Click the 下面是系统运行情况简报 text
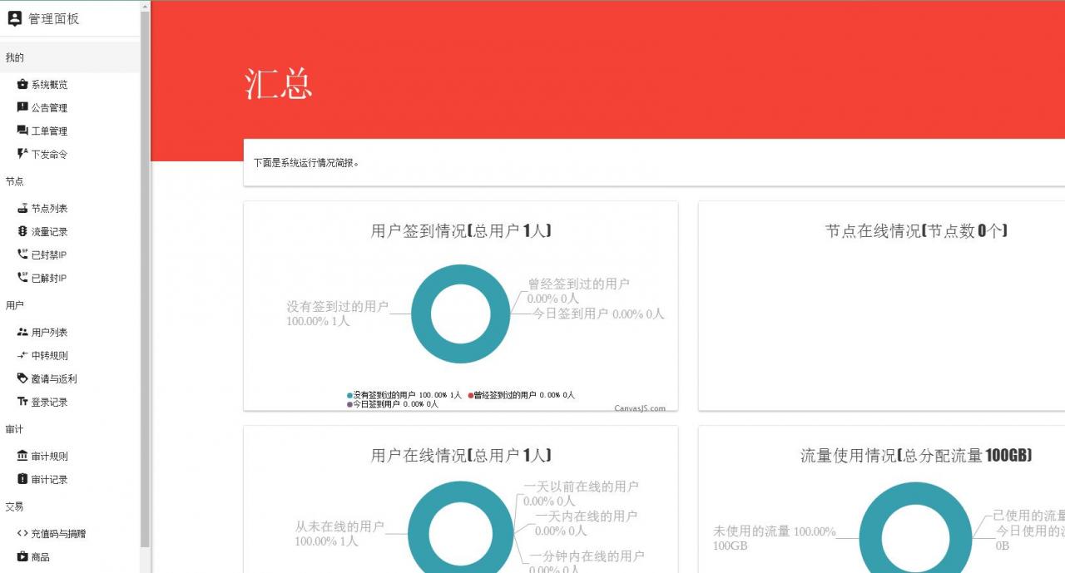This screenshot has width=1065, height=573. [x=307, y=163]
